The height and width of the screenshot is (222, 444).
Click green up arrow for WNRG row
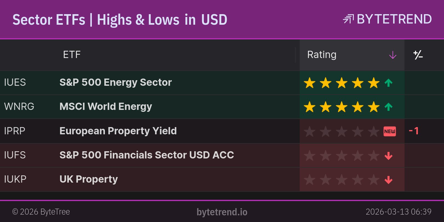(389, 107)
